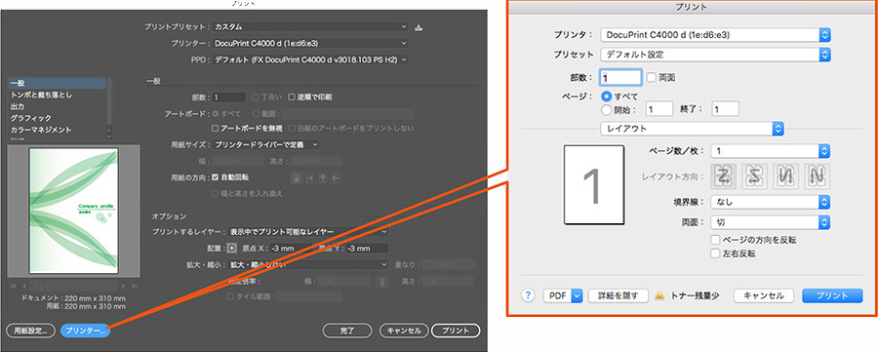This screenshot has height=352, width=878.
Task: Click 完了 button
Action: [x=347, y=331]
